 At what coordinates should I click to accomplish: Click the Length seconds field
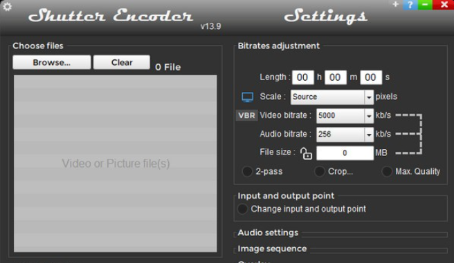coord(371,77)
